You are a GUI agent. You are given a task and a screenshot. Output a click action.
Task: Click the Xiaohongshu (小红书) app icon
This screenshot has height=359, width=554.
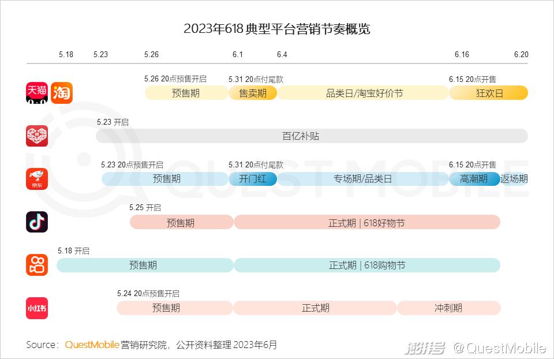pos(37,308)
